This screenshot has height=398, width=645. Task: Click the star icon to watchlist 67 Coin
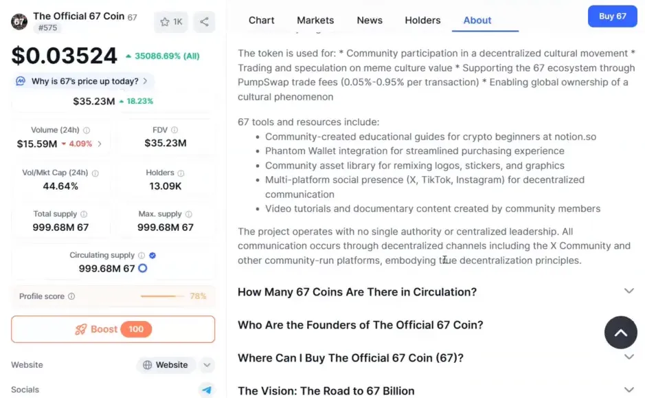tap(164, 21)
